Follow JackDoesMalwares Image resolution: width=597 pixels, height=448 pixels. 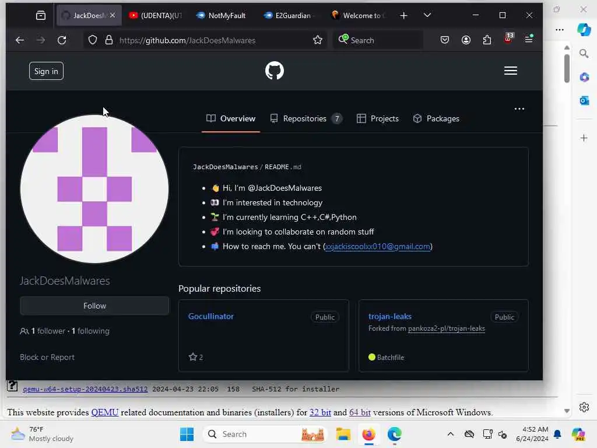(x=94, y=306)
